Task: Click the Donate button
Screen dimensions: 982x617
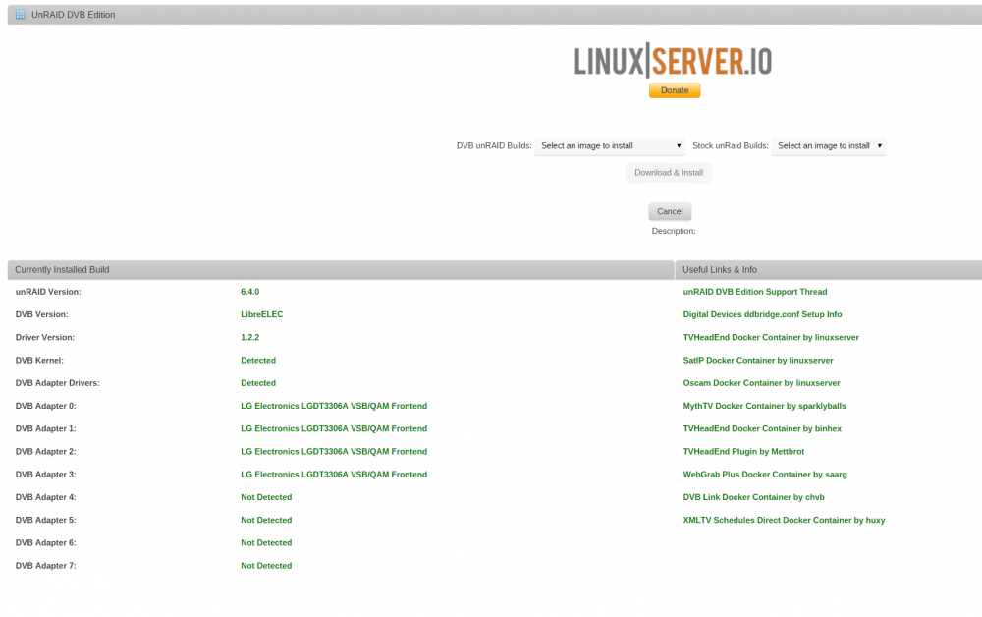Action: [x=675, y=90]
